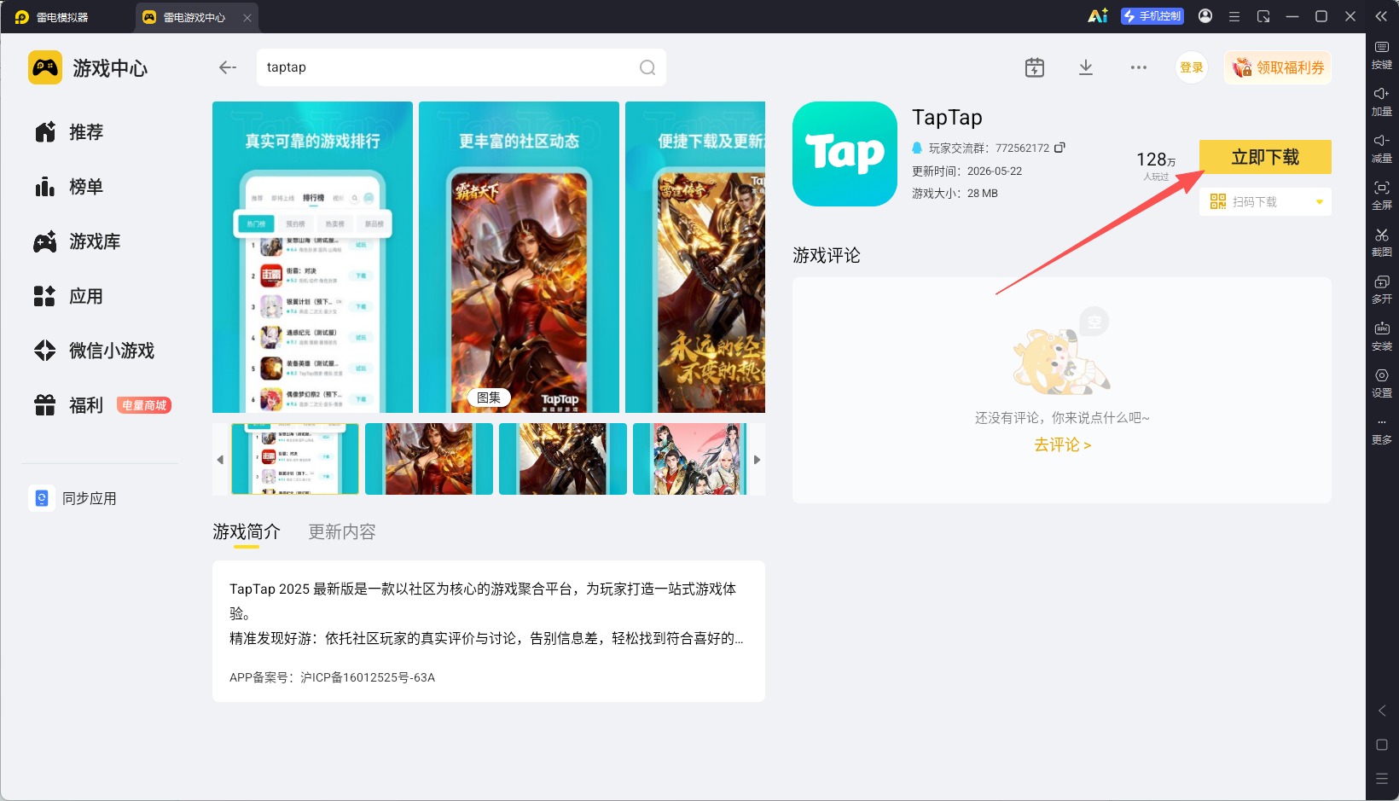Open the 截图 screenshot tool in sidebar

[x=1381, y=242]
